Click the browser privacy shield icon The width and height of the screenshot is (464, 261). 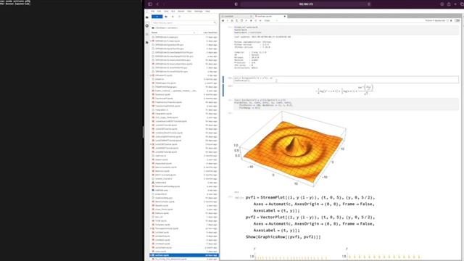click(x=236, y=4)
